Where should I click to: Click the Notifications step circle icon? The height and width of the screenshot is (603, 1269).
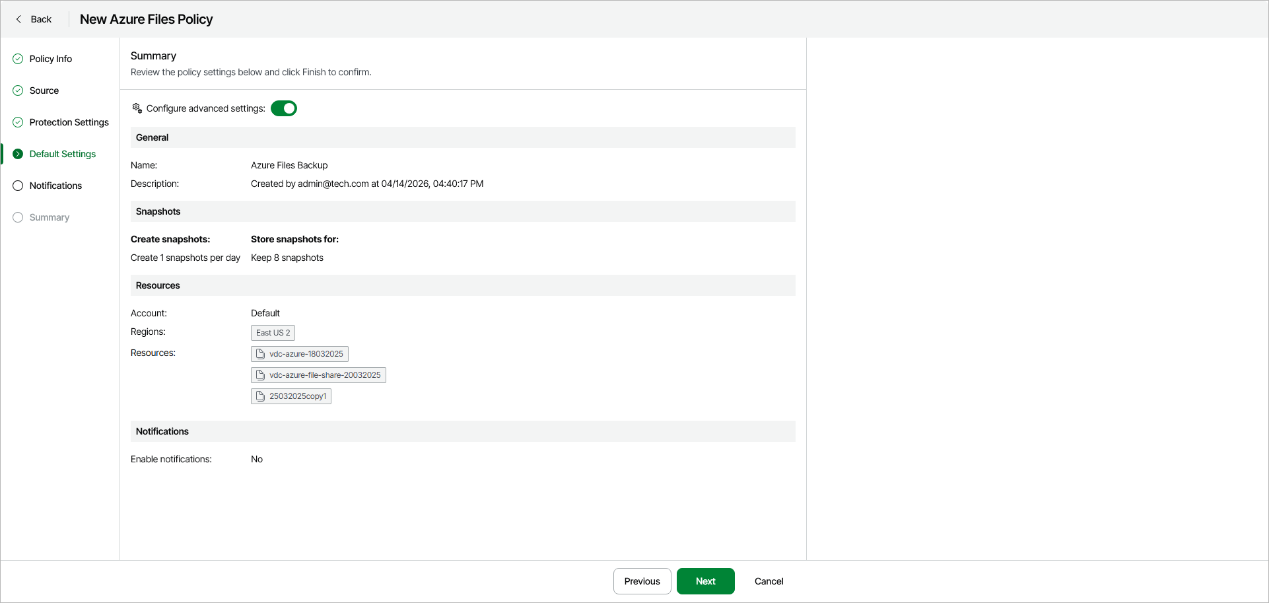pyautogui.click(x=18, y=186)
